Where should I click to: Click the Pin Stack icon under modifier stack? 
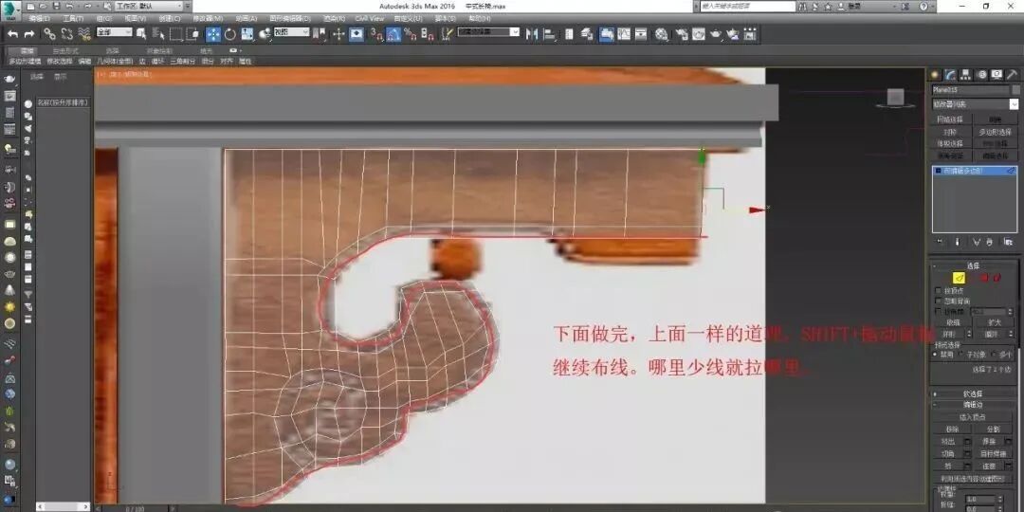click(940, 243)
